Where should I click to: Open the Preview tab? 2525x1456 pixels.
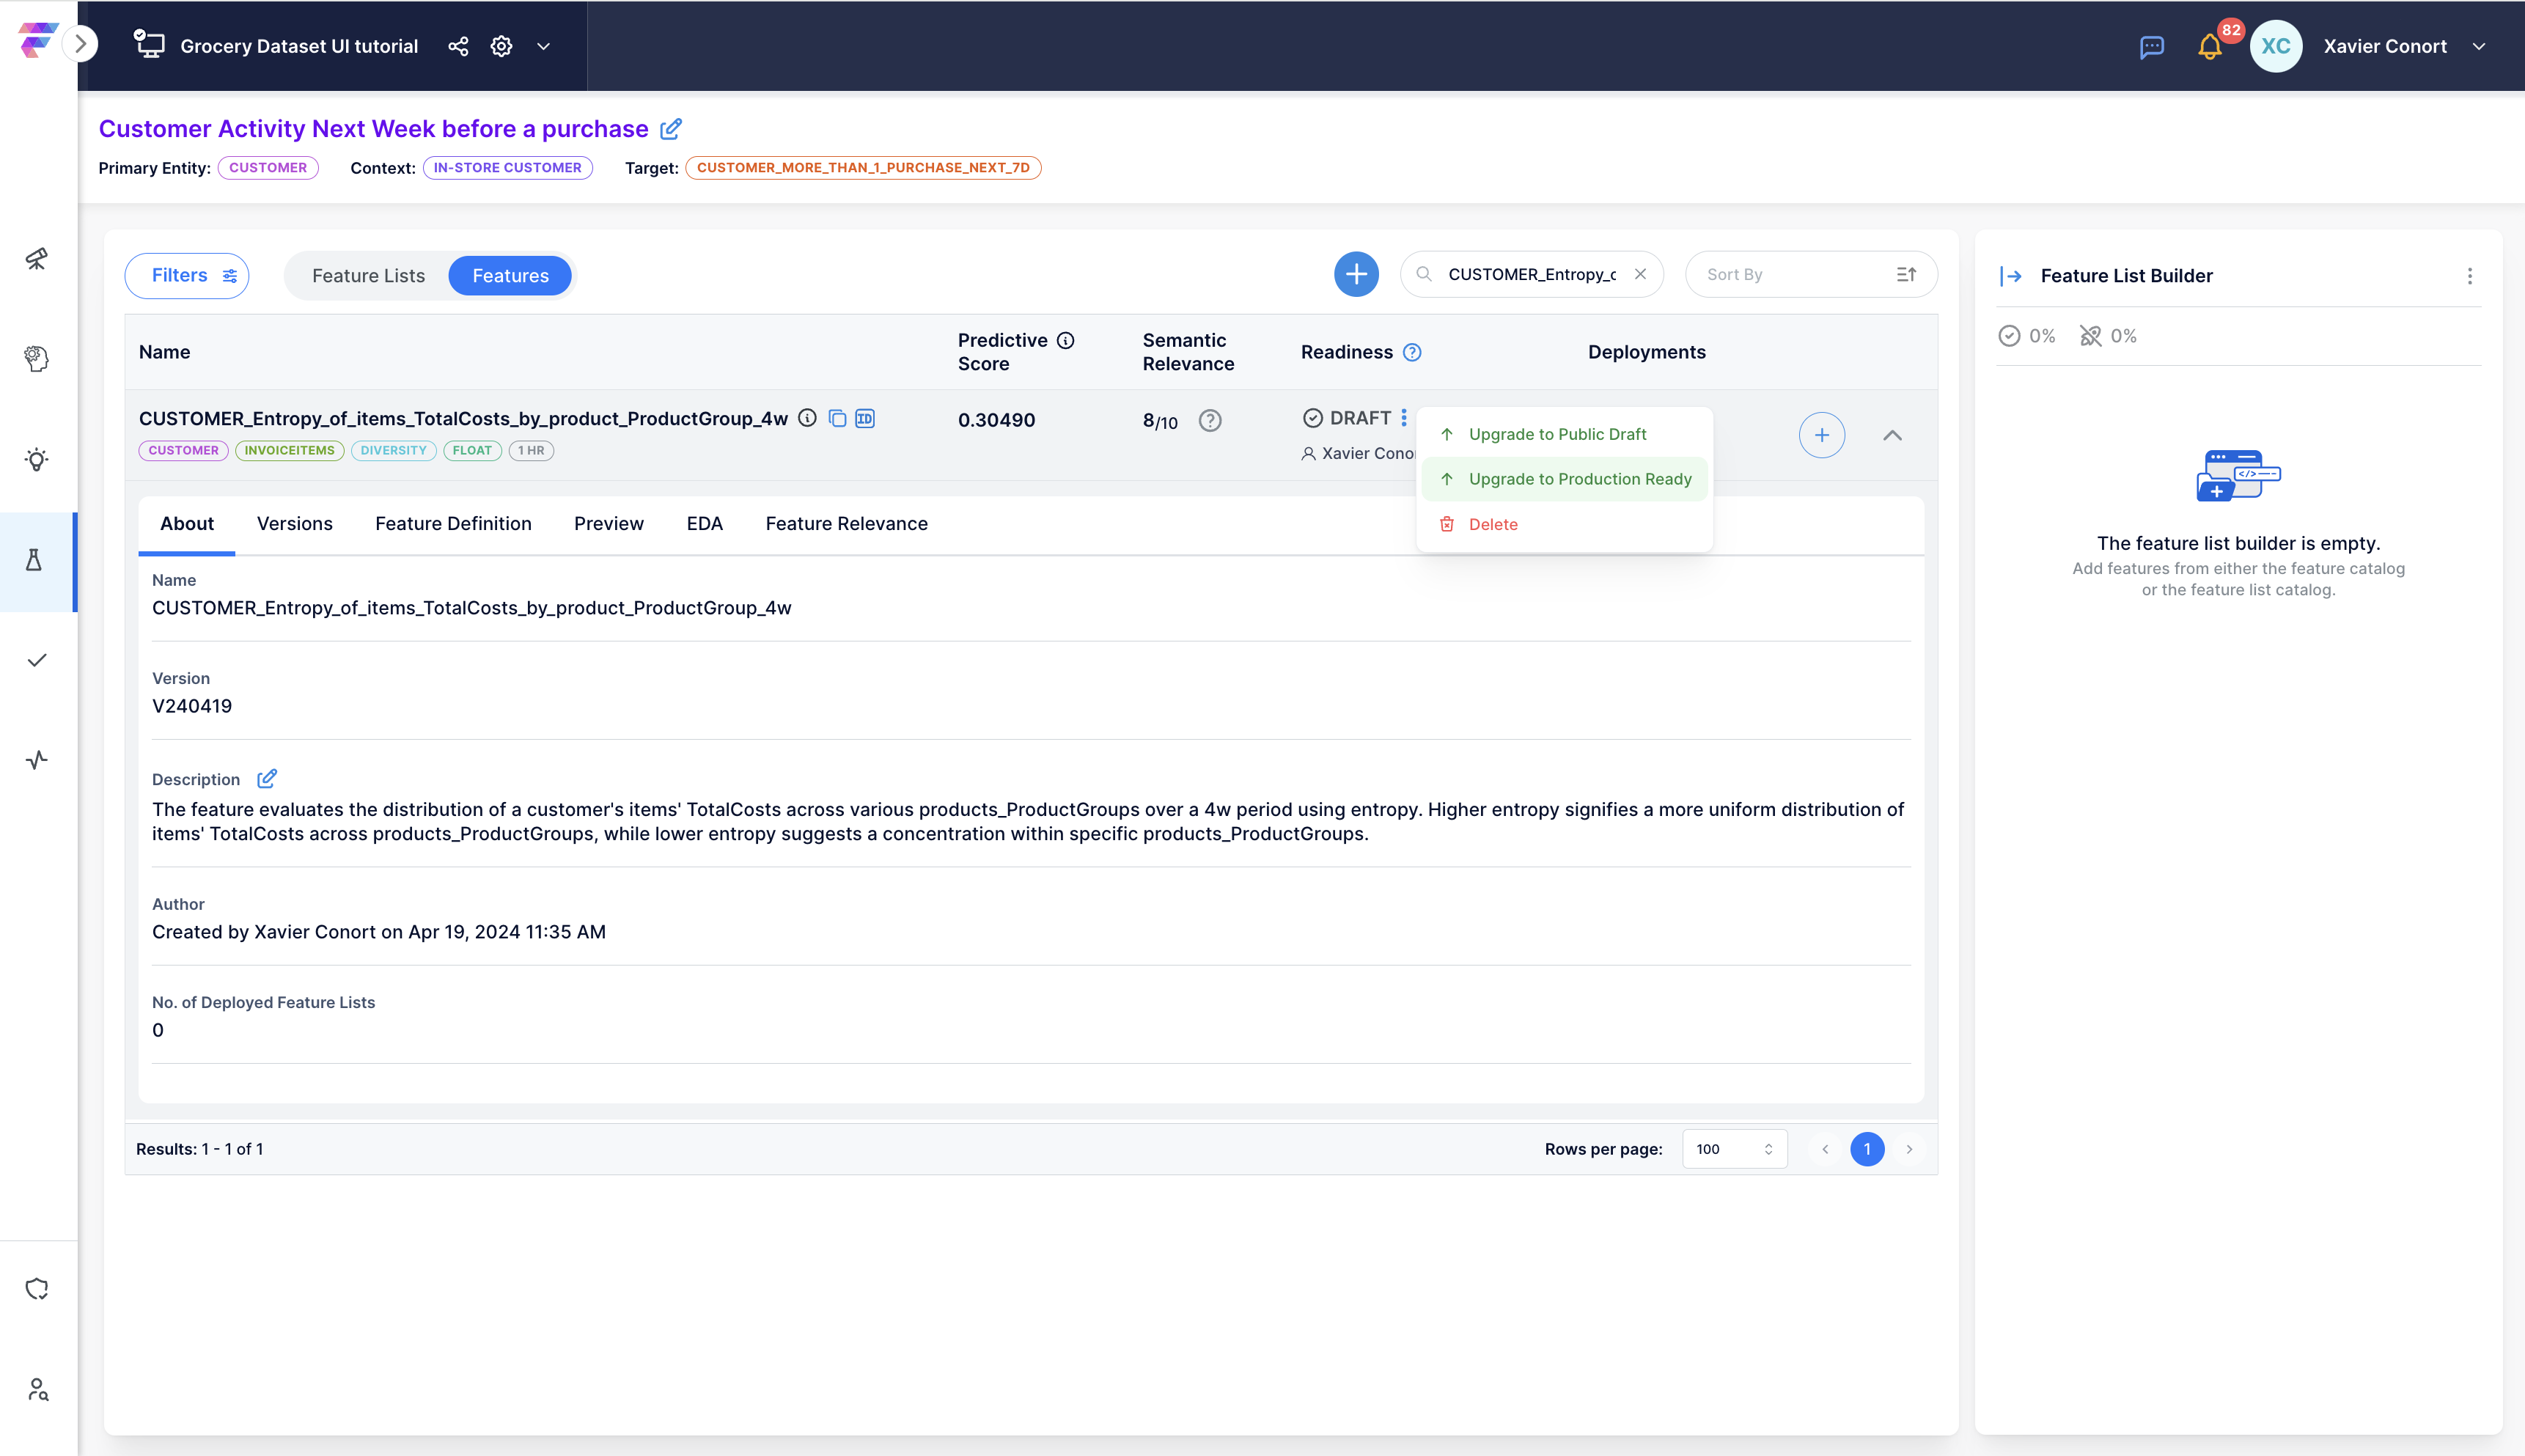click(608, 523)
